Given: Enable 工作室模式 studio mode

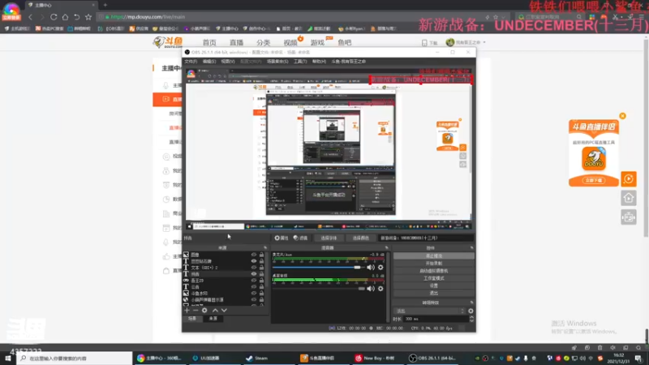Looking at the screenshot, I should (x=433, y=278).
